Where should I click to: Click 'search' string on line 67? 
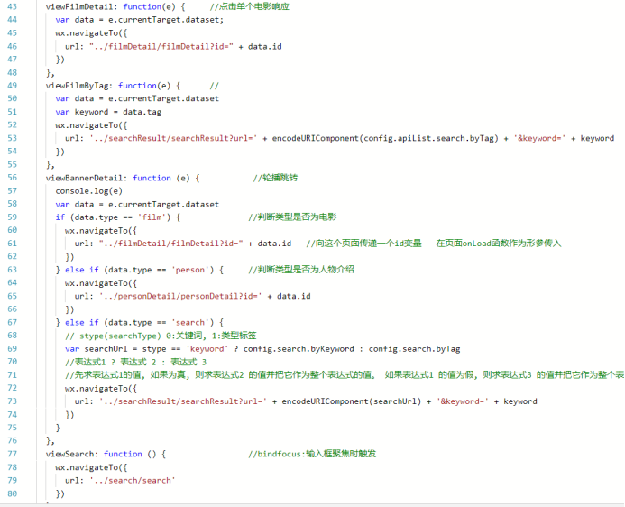[190, 322]
